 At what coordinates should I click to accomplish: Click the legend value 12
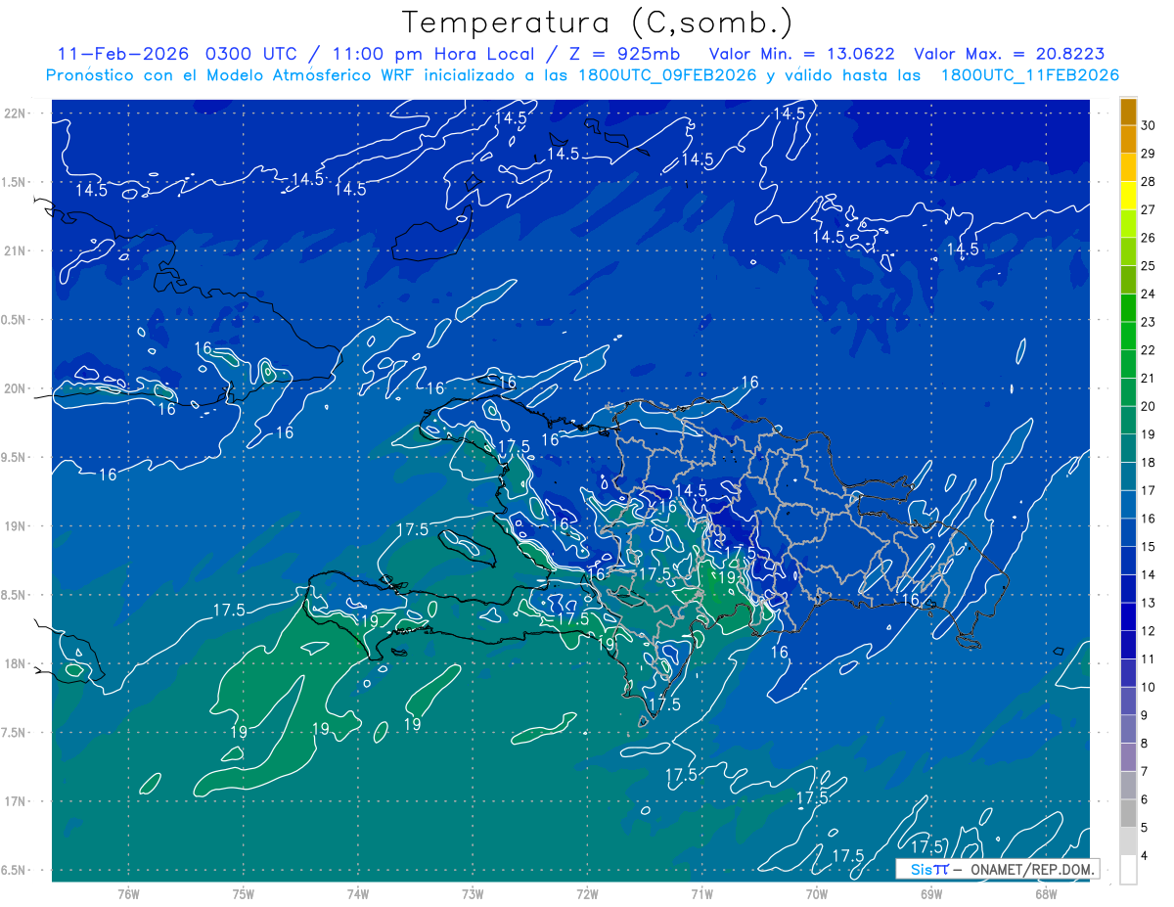click(1148, 632)
